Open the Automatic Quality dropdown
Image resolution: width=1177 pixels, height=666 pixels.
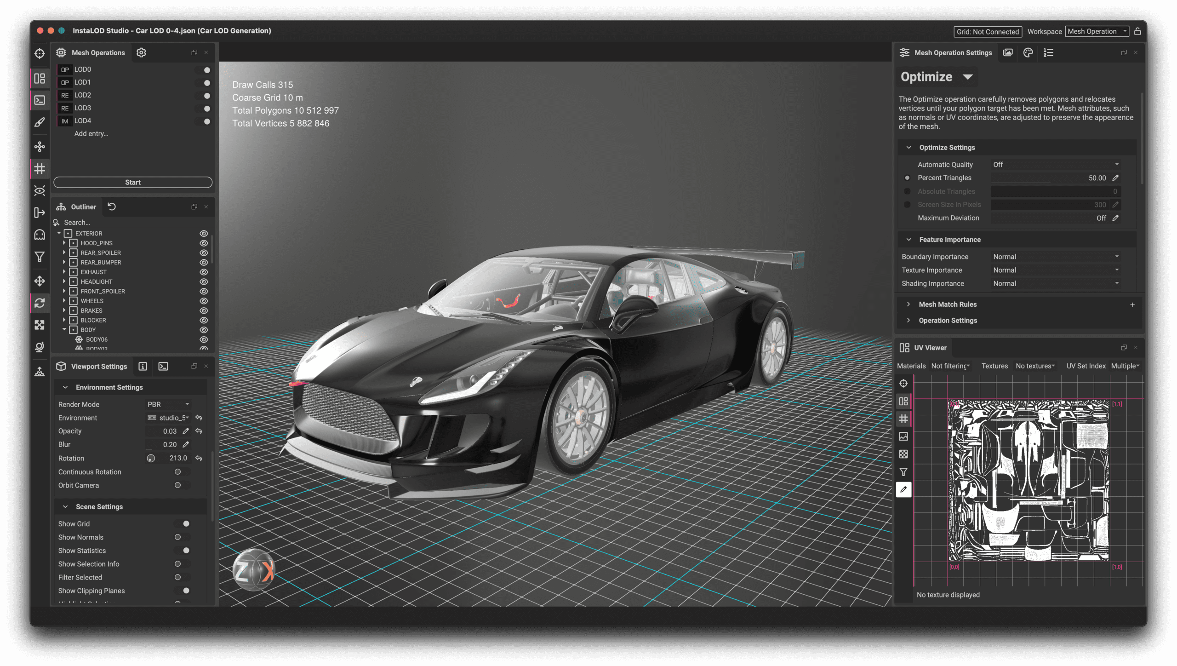1055,164
